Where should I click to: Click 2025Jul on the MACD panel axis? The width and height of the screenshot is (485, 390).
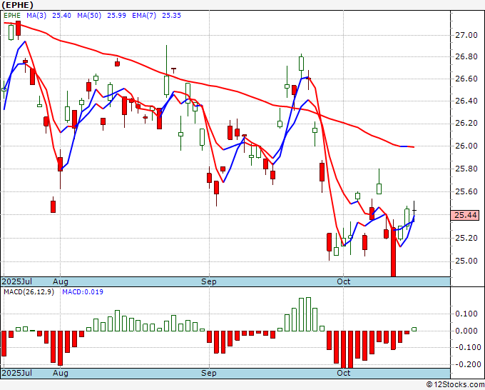(x=17, y=373)
